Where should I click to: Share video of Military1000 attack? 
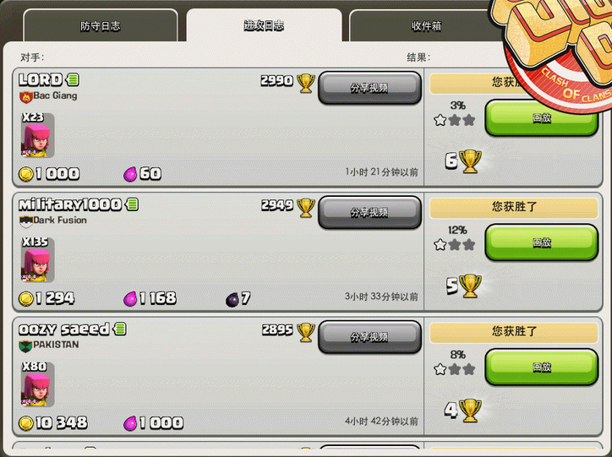369,212
